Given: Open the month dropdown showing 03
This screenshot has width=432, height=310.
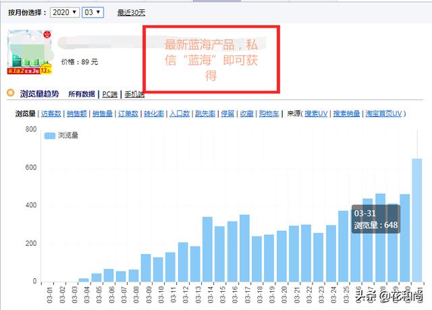Looking at the screenshot, I should (x=93, y=12).
